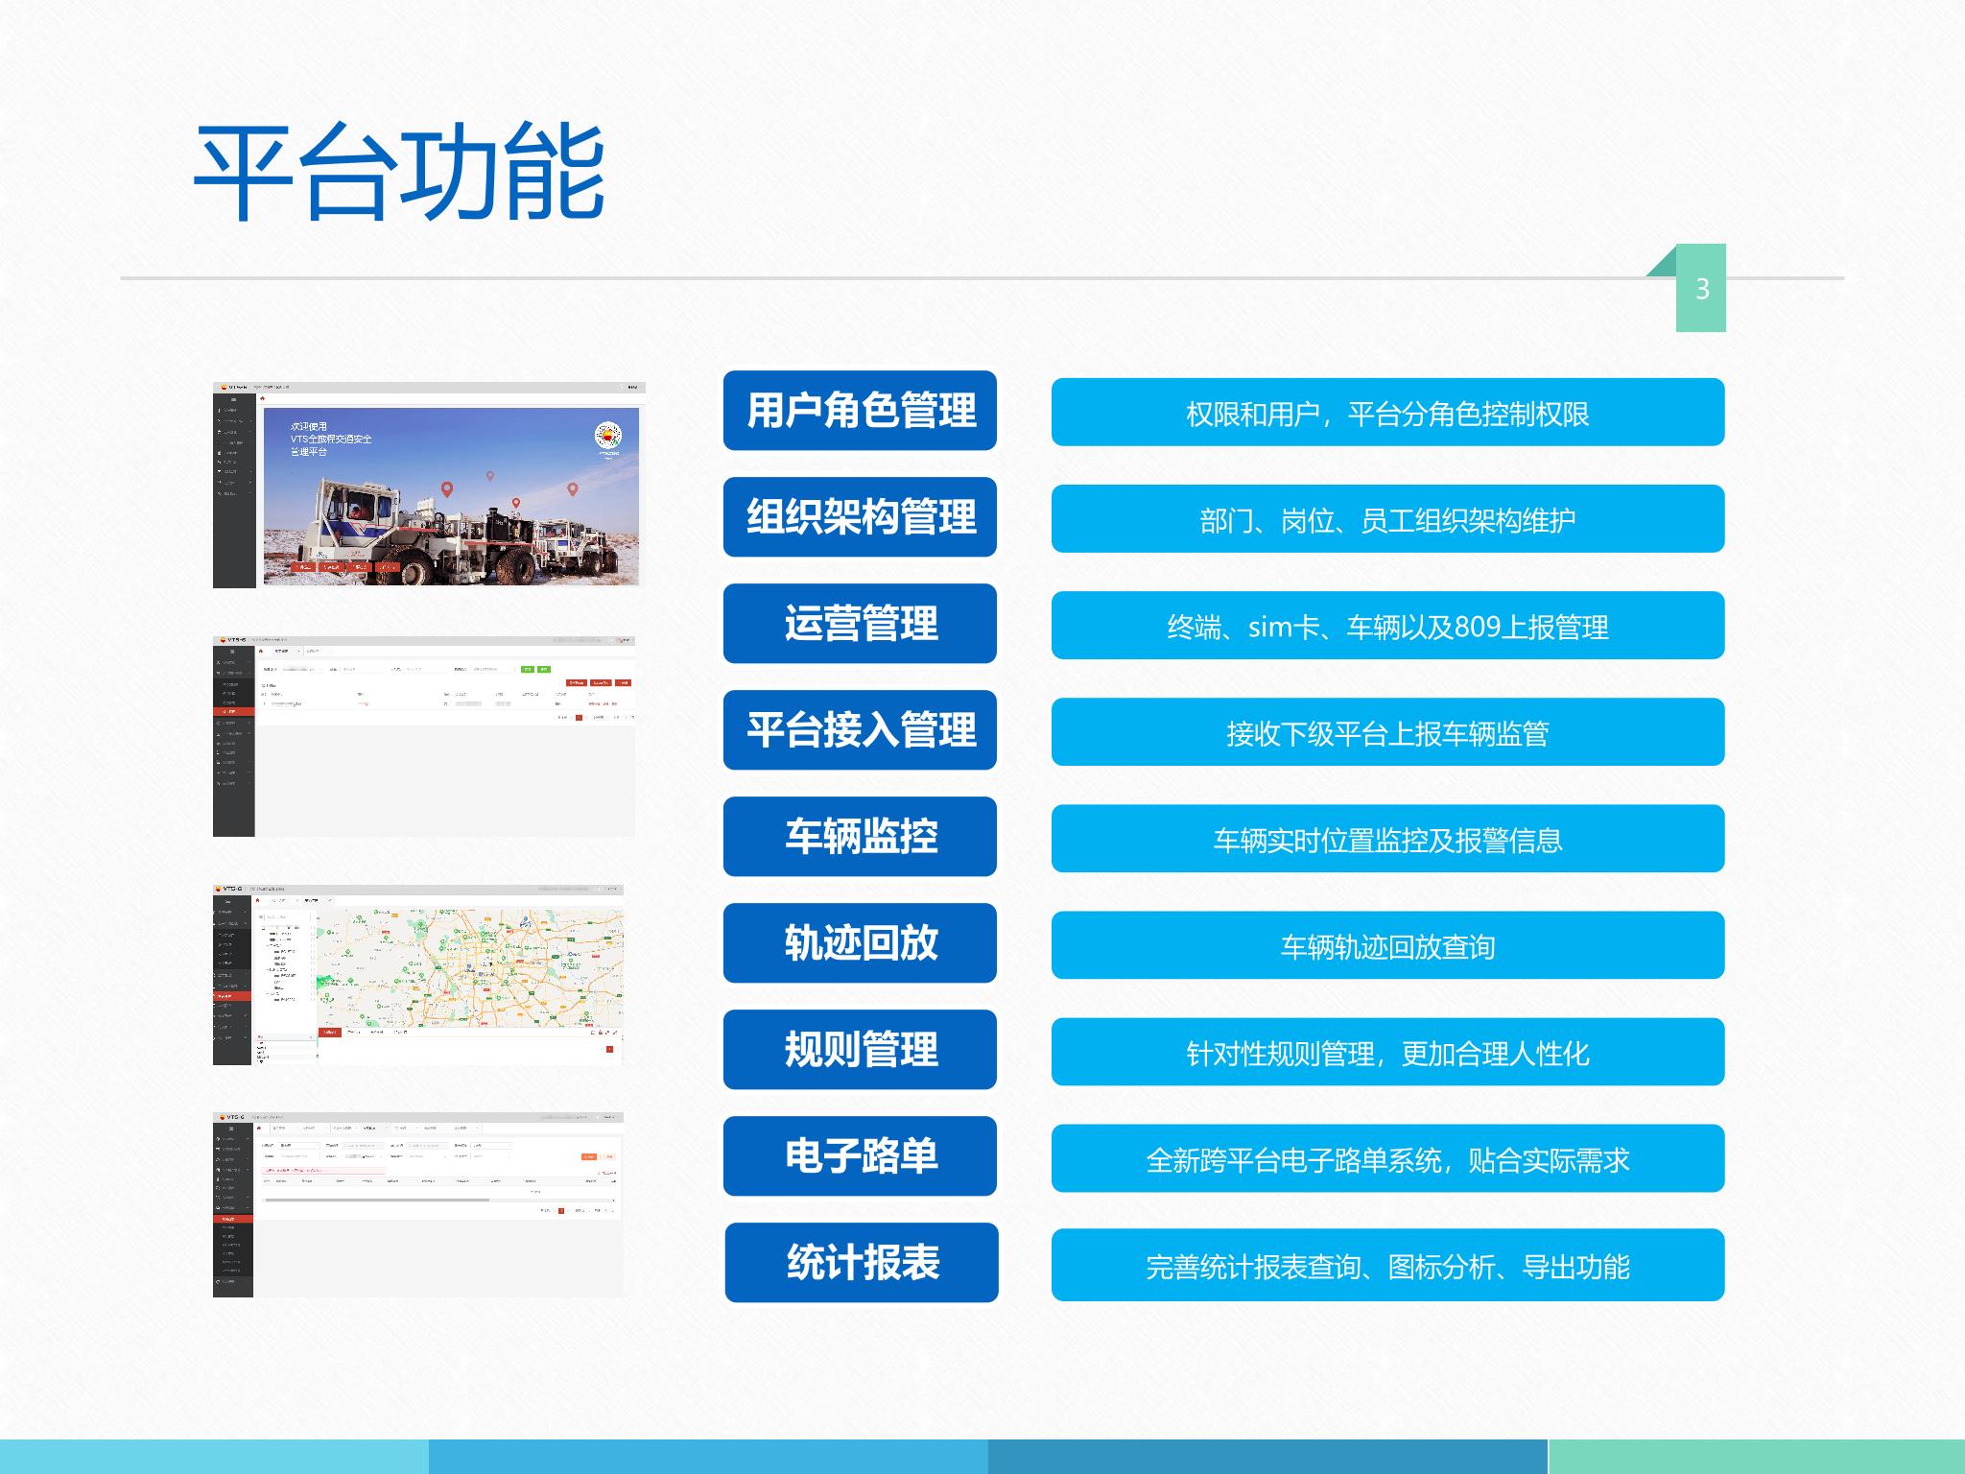This screenshot has height=1474, width=1965.
Task: Select the 车辆轨迹回放查询 description bar
Action: tap(1387, 945)
